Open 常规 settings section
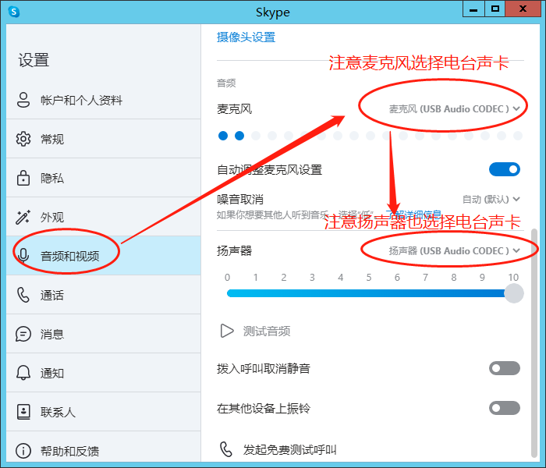The width and height of the screenshot is (546, 468). 104,139
